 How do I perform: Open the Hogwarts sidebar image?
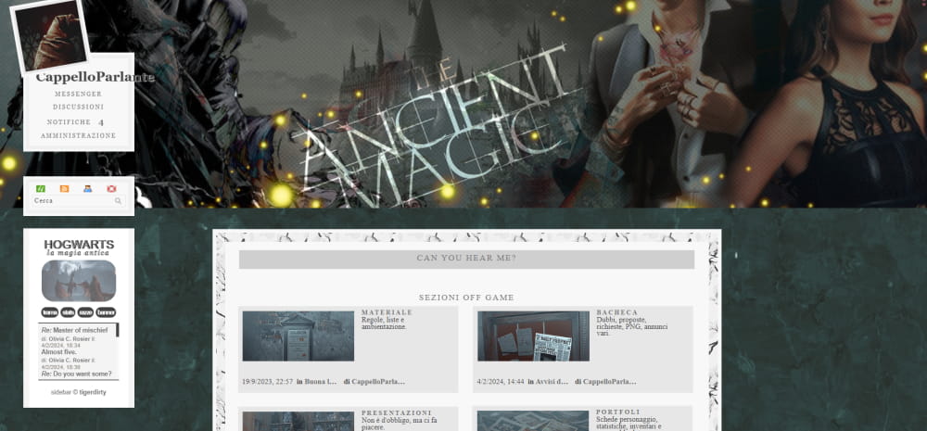coord(79,281)
